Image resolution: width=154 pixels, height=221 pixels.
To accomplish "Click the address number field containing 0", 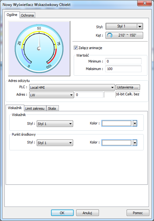I will tap(89, 95).
